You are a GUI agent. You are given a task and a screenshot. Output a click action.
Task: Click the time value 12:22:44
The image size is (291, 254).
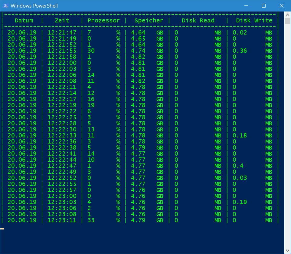(x=62, y=160)
